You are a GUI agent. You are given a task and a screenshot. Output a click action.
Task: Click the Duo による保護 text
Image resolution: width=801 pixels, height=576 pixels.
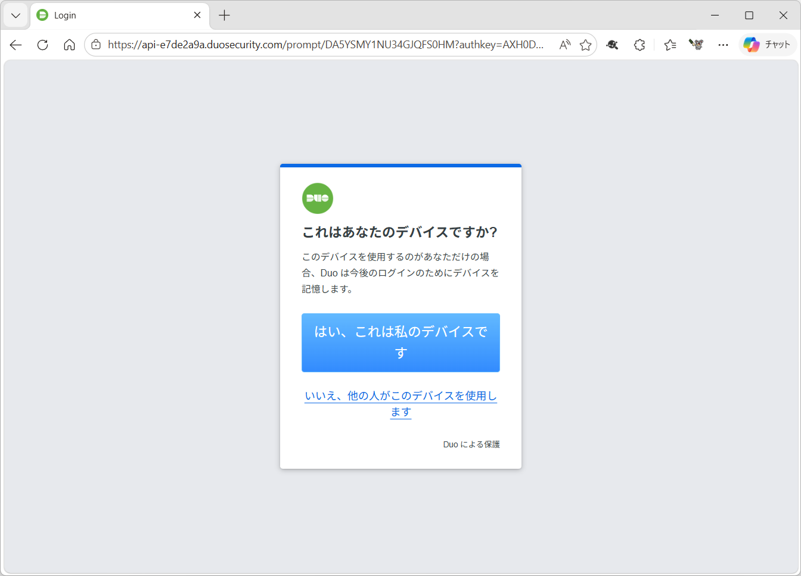pos(471,444)
